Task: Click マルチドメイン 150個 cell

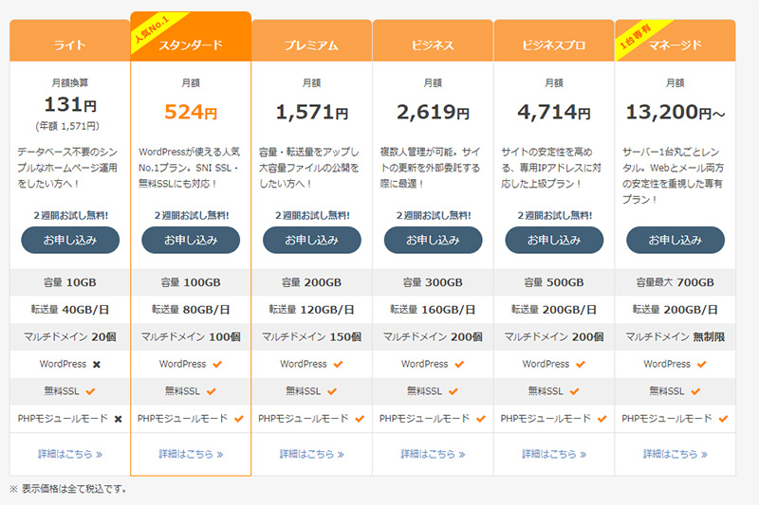Action: pyautogui.click(x=312, y=337)
